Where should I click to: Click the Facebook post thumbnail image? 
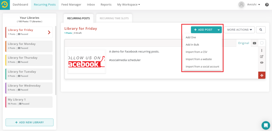tap(87, 62)
